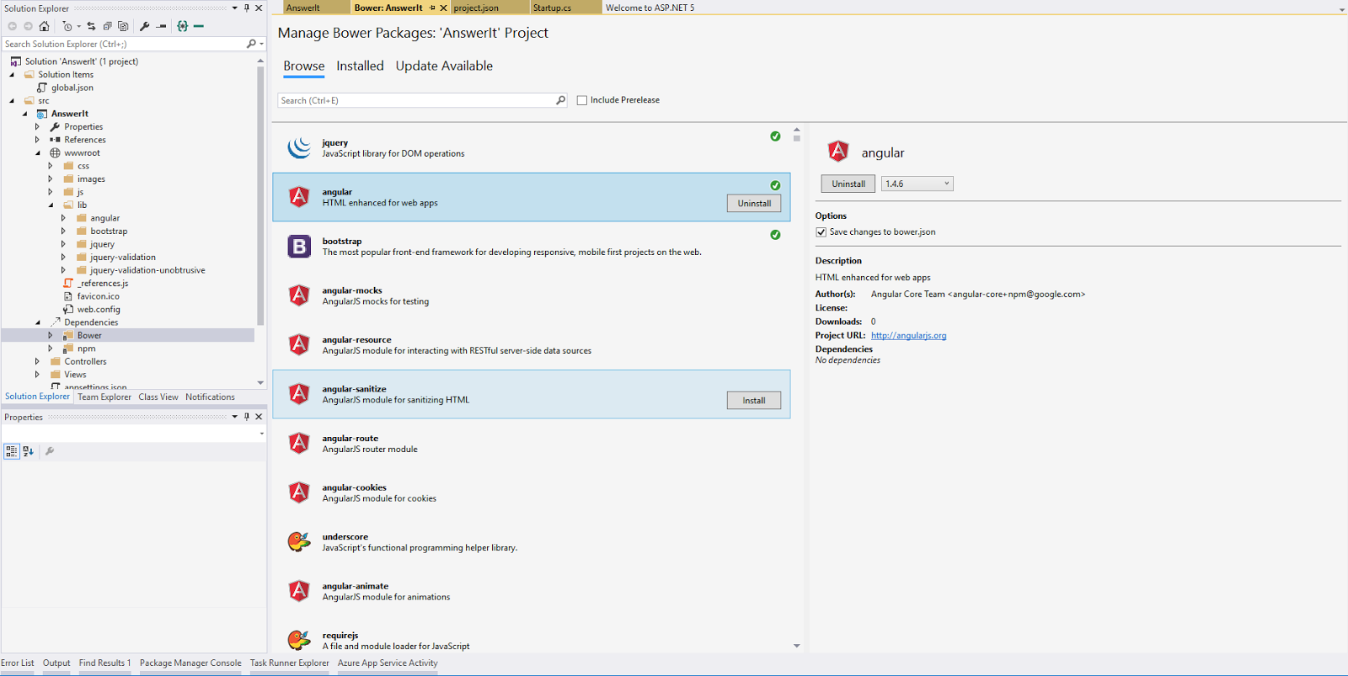Pin the Properties panel
Screen dimensions: 1348x676
click(247, 417)
